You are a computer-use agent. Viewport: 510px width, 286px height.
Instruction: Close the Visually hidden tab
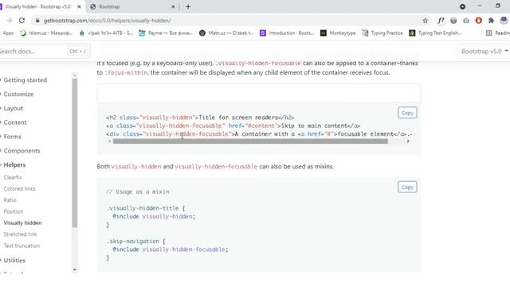click(79, 6)
